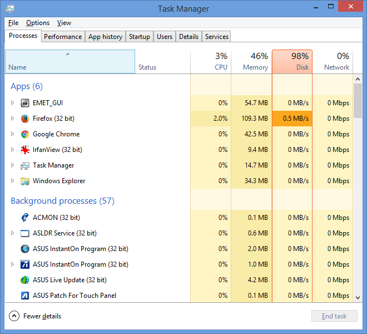Click the IrfanView red splat icon
Image resolution: width=367 pixels, height=334 pixels.
(25, 150)
